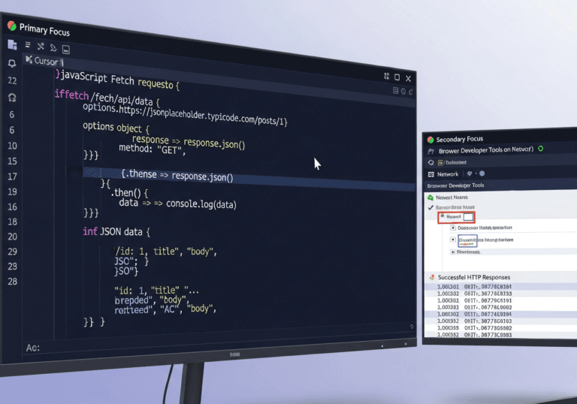Click the Successfel HTTP Responses heading
The width and height of the screenshot is (577, 404).
[474, 277]
